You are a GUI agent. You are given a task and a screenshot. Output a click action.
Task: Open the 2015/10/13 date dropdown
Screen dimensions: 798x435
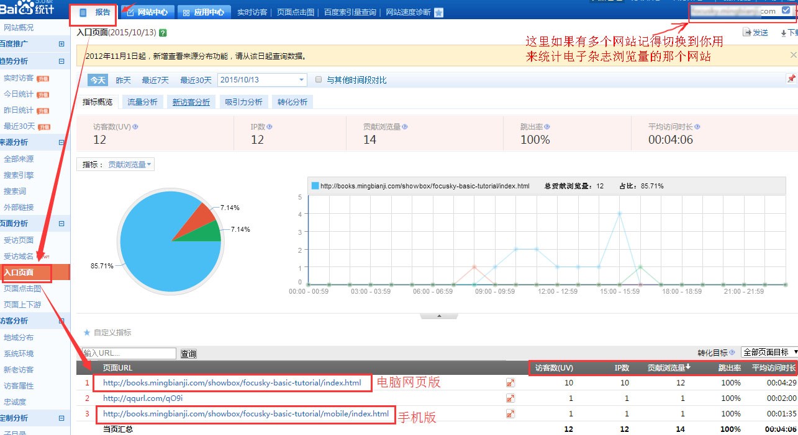(x=302, y=80)
